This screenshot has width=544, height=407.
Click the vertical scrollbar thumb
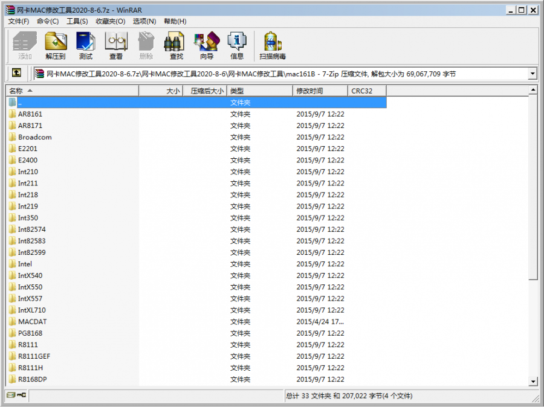(x=533, y=187)
